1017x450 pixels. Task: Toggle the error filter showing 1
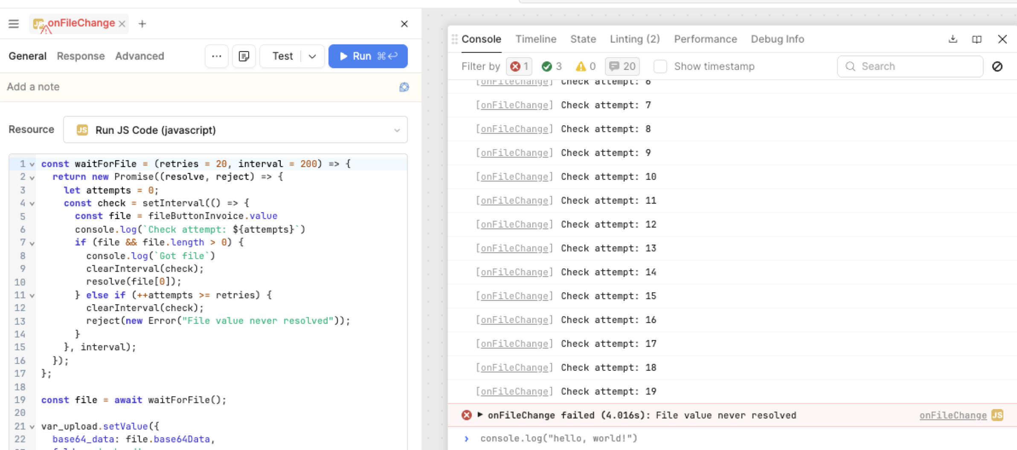pyautogui.click(x=519, y=66)
